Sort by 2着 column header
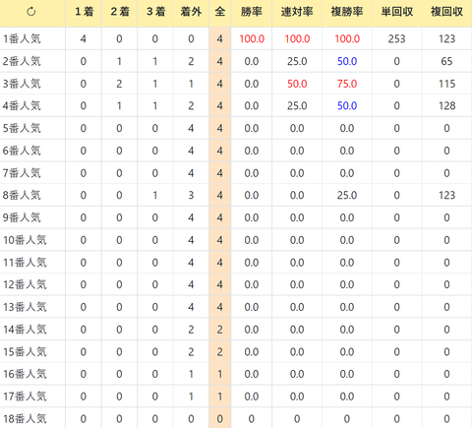The height and width of the screenshot is (428, 472). point(120,12)
